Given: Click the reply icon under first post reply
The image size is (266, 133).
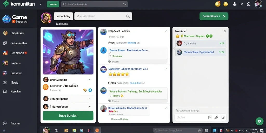Looking at the screenshot, I should click(109, 62).
